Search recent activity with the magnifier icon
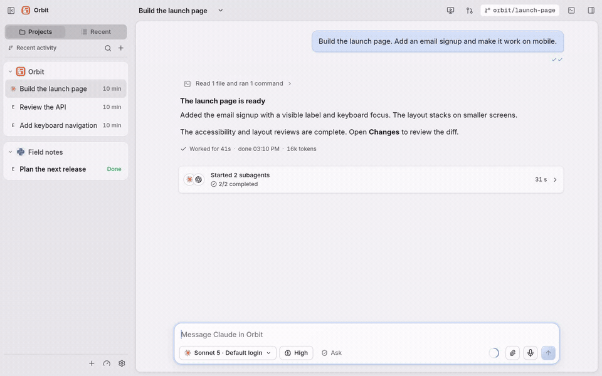The image size is (602, 376). [x=108, y=48]
